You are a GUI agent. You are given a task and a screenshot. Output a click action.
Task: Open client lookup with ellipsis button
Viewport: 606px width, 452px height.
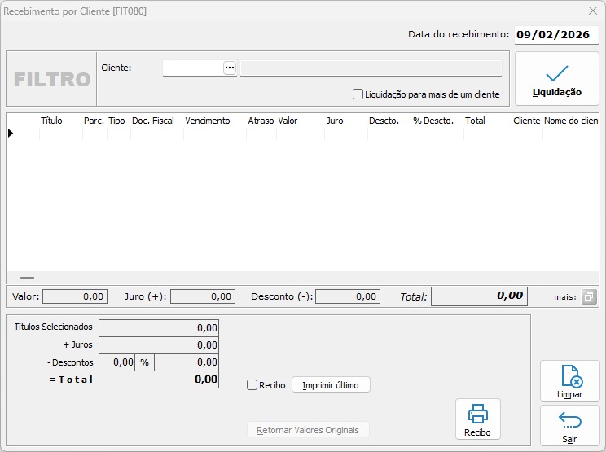coord(230,68)
